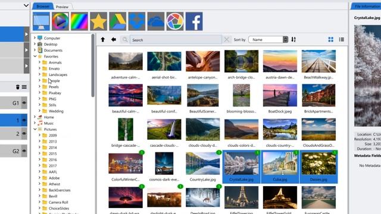Click the search magnifier icon
381x214 pixels.
pos(125,40)
